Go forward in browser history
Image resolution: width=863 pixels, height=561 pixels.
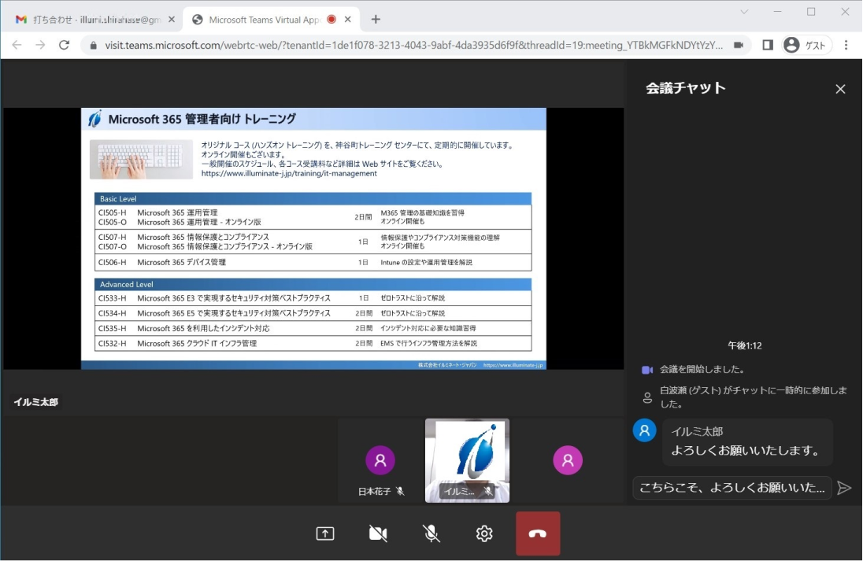pyautogui.click(x=40, y=45)
